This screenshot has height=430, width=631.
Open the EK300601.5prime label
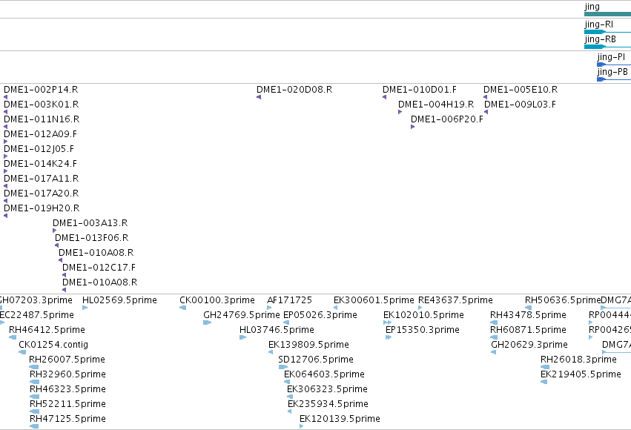click(x=374, y=300)
